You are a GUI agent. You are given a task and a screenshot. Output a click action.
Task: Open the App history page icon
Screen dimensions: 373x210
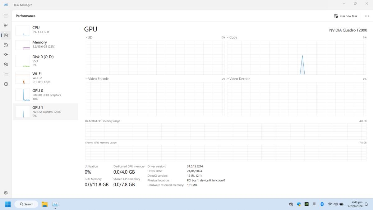(6, 45)
